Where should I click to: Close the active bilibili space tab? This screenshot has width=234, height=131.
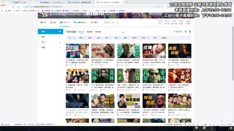pyautogui.click(x=121, y=2)
